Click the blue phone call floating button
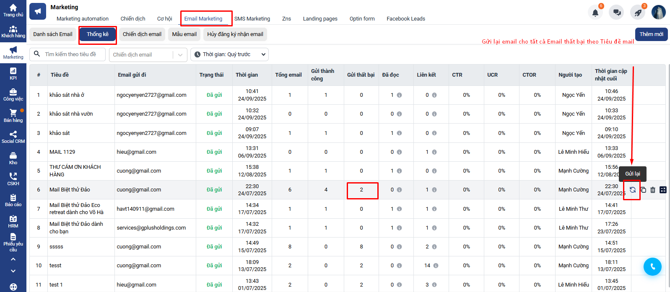This screenshot has width=670, height=292. 652,266
